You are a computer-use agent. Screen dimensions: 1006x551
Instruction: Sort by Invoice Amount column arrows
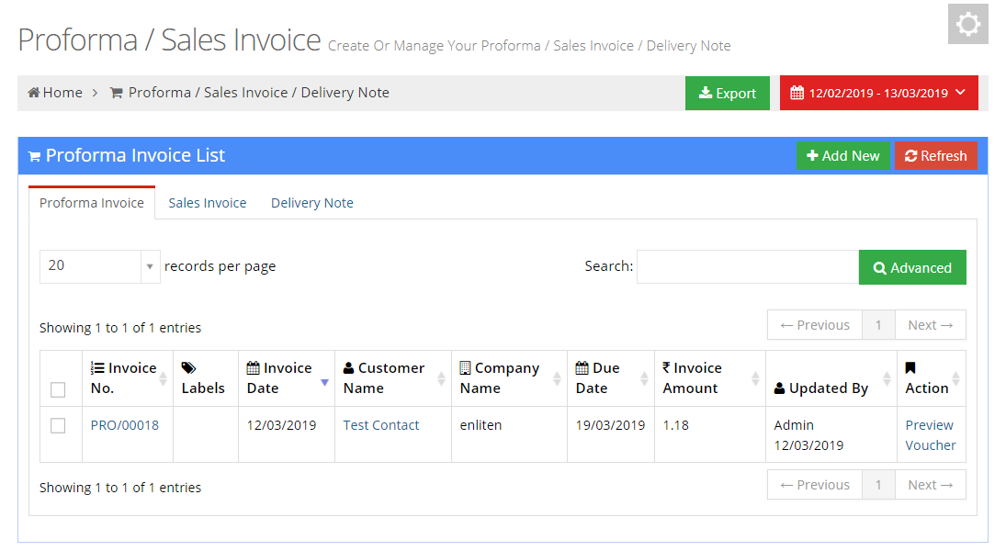point(755,378)
